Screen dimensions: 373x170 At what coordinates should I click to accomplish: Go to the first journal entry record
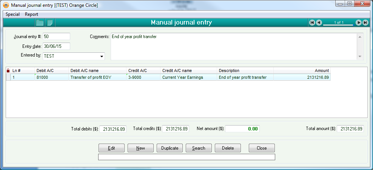tap(312, 23)
